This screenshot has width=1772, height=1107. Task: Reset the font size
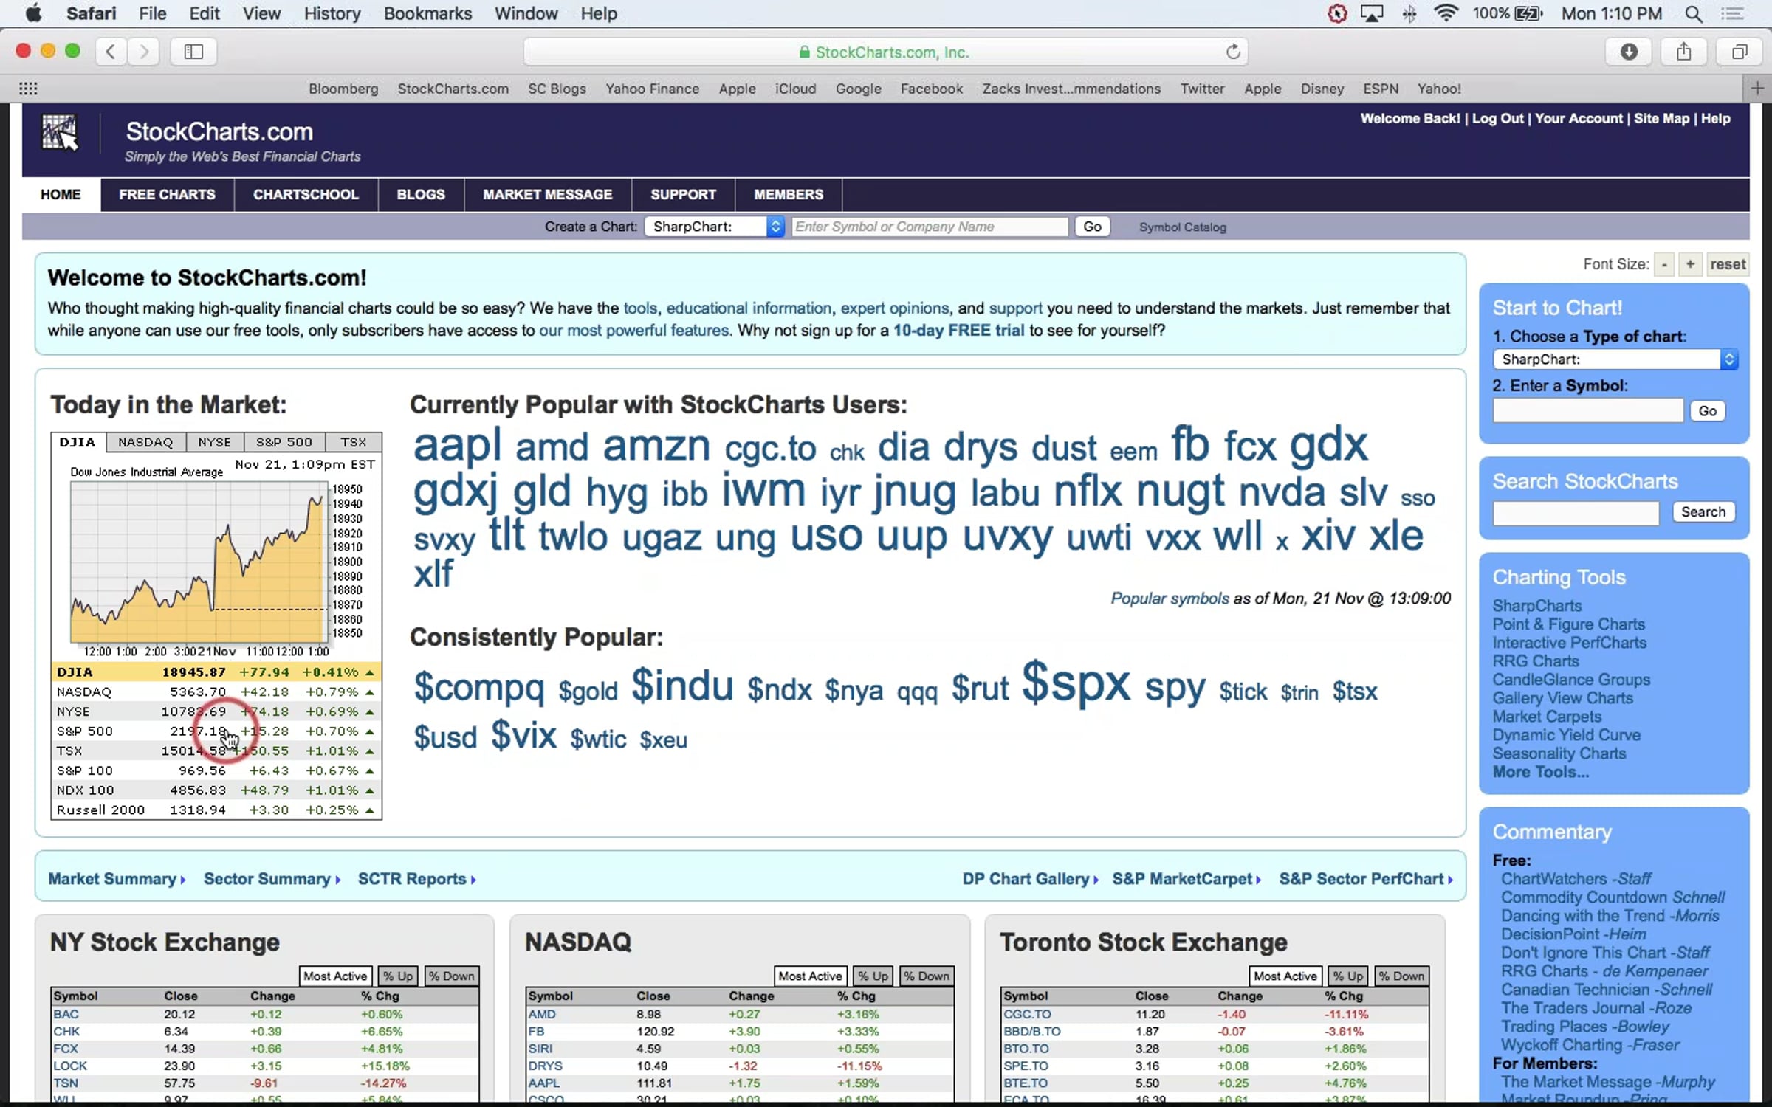tap(1728, 264)
